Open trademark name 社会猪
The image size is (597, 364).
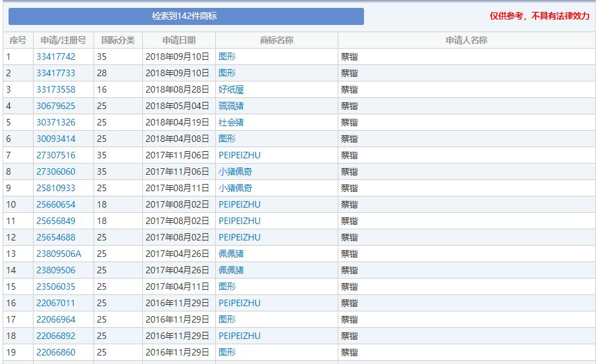(x=231, y=122)
